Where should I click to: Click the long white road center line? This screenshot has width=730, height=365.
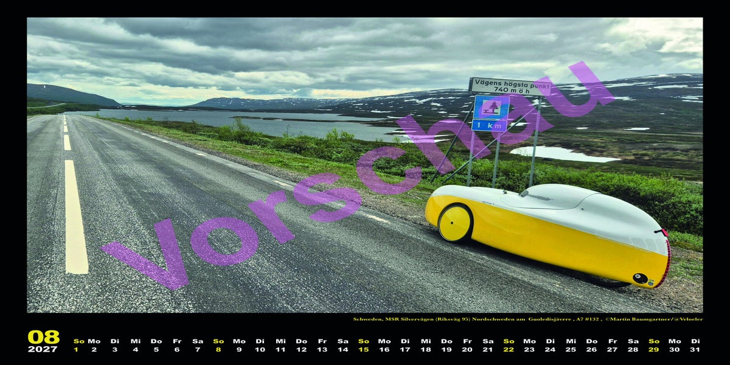[x=75, y=217]
